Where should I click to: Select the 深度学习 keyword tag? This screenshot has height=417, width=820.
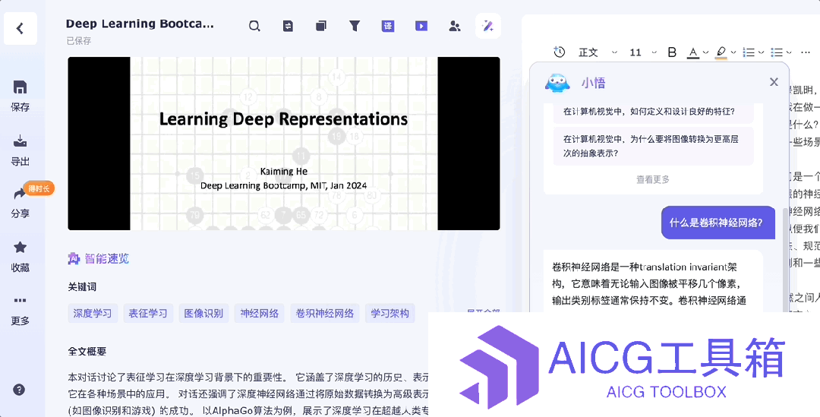click(x=93, y=314)
